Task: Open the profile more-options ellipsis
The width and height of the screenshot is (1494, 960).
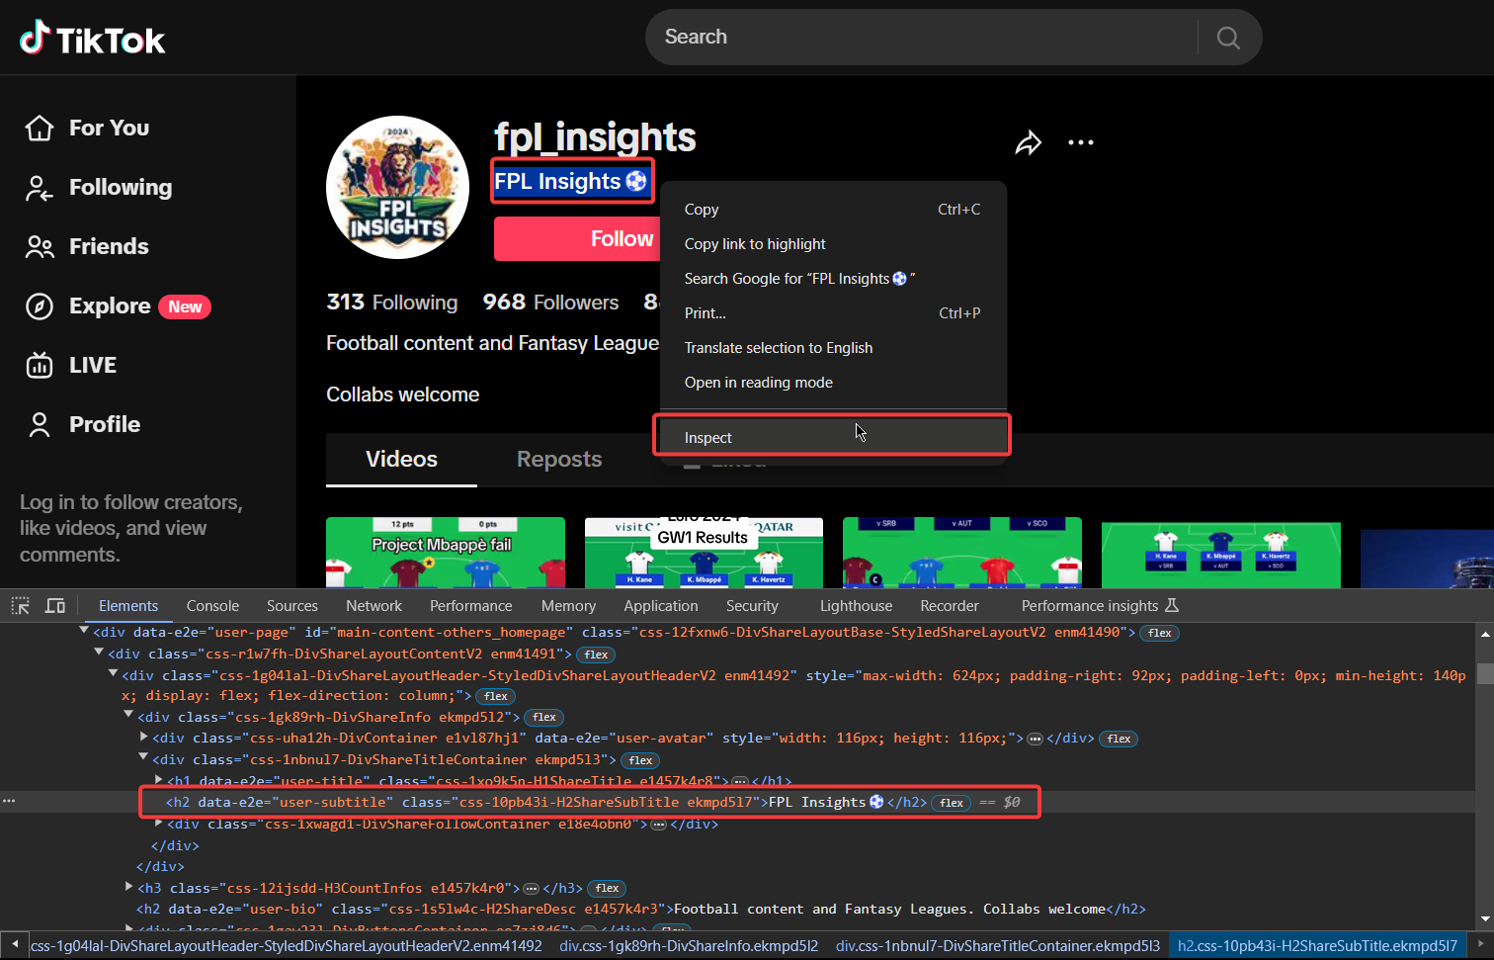Action: click(1080, 142)
